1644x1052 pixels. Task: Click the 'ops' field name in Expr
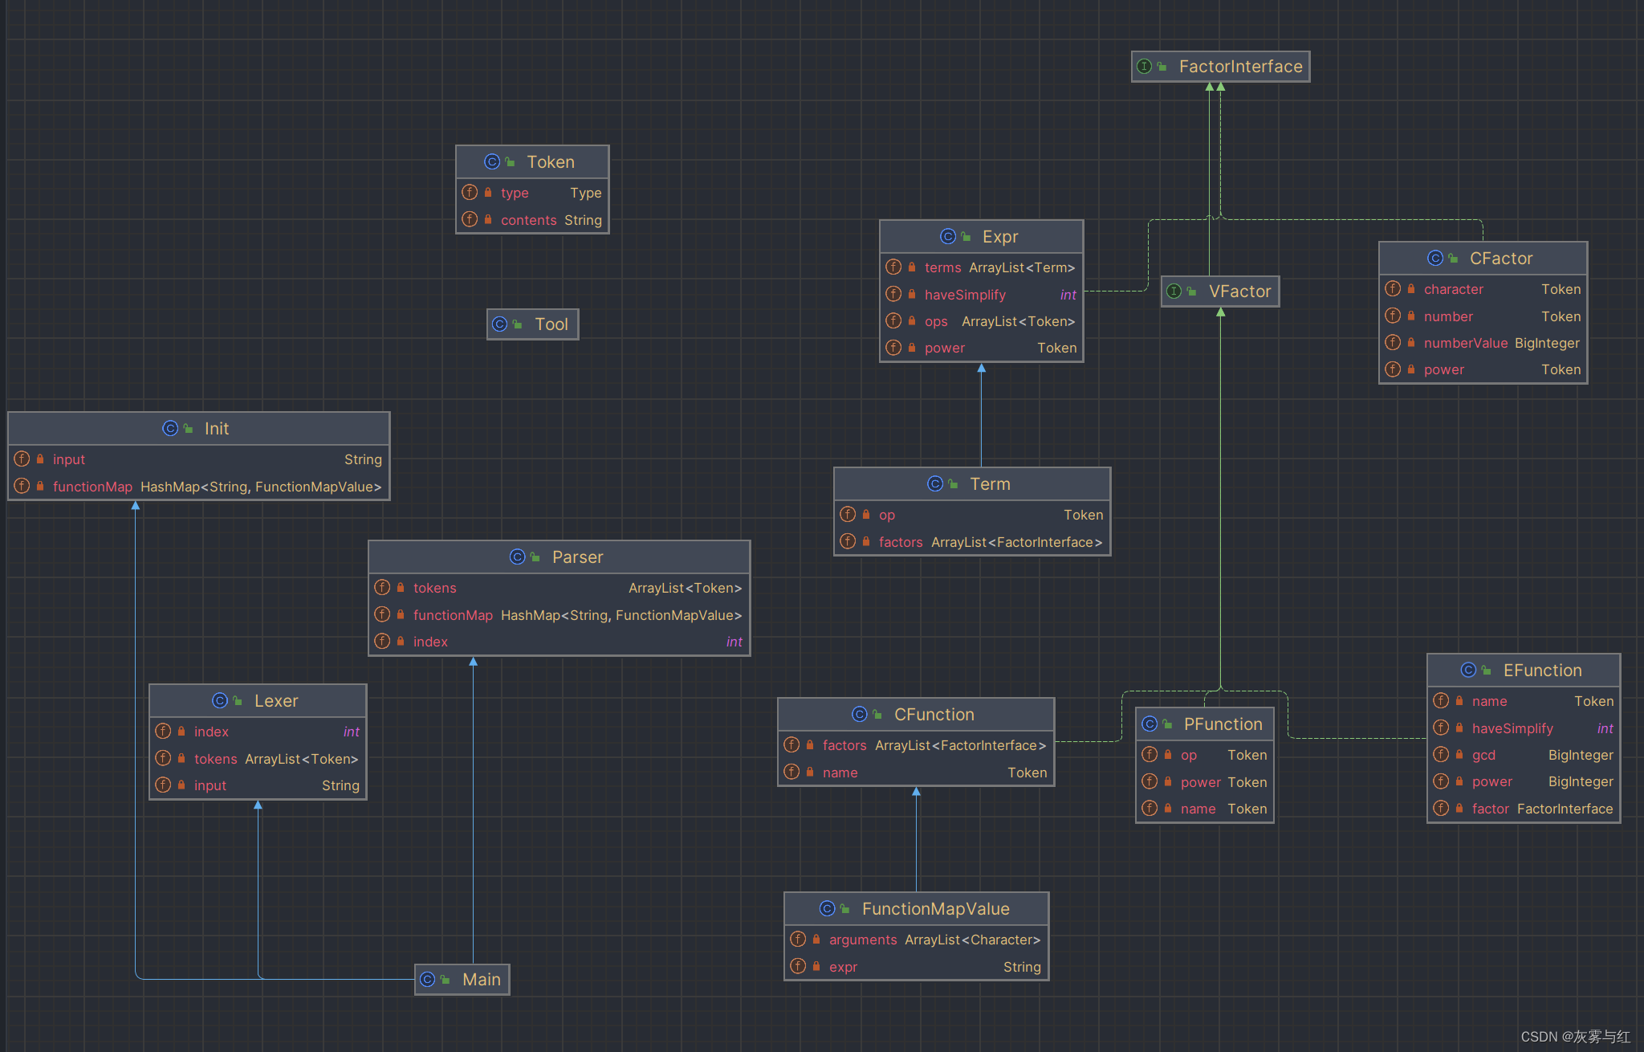click(x=936, y=321)
